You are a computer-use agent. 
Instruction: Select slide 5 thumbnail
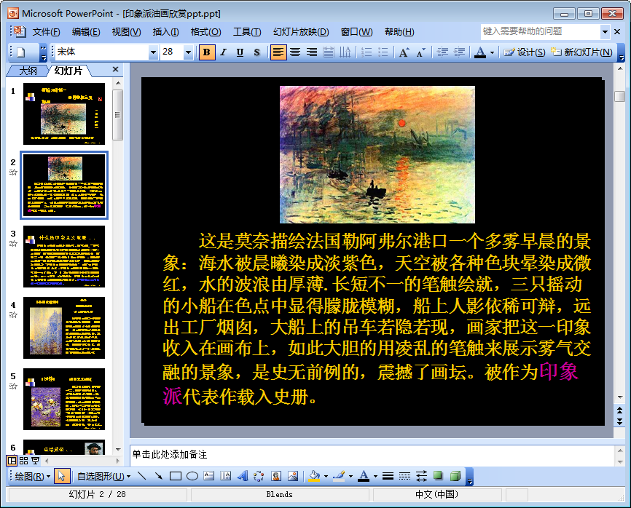coord(64,399)
